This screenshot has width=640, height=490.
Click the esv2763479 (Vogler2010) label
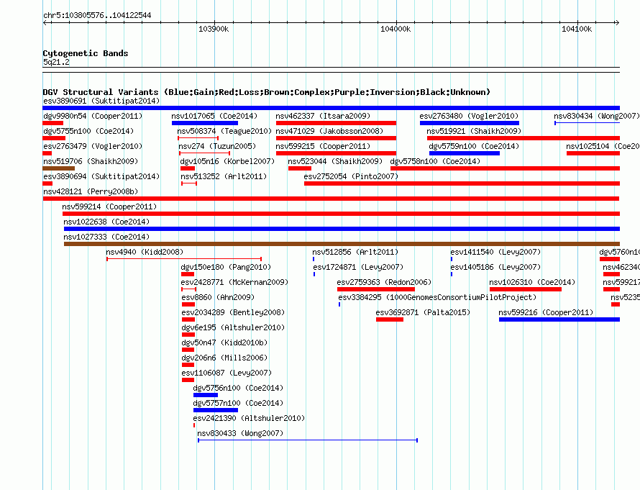click(x=93, y=146)
